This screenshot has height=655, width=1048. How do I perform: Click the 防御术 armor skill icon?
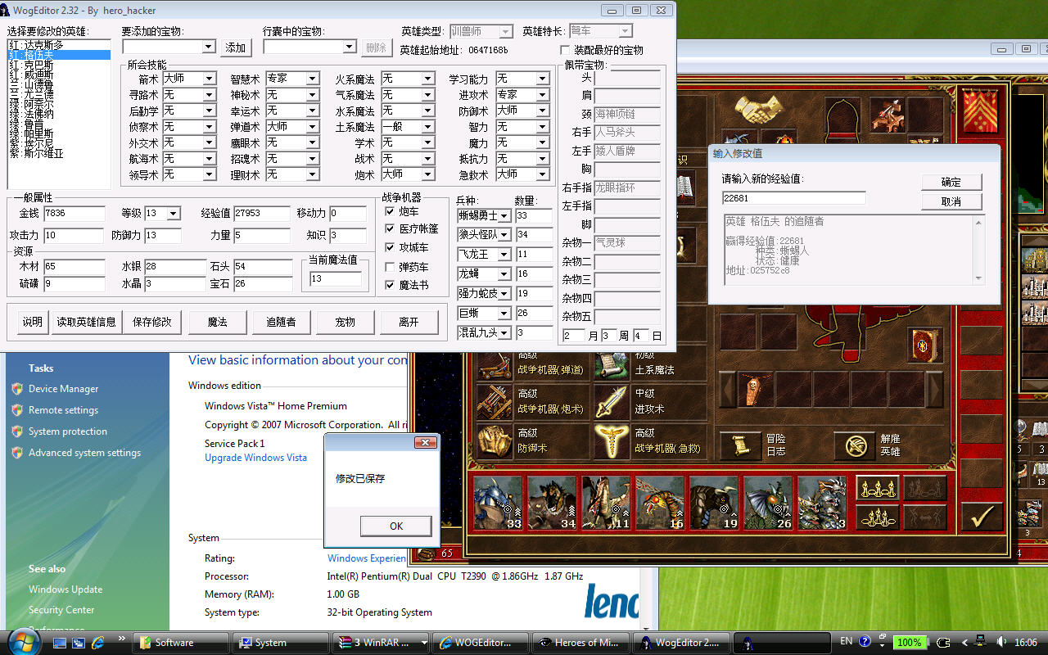(495, 440)
